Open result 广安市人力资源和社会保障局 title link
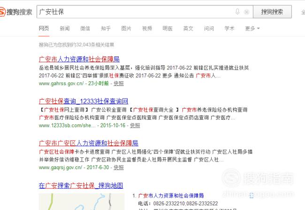Screen dimensions: 305x210 tap(79, 59)
